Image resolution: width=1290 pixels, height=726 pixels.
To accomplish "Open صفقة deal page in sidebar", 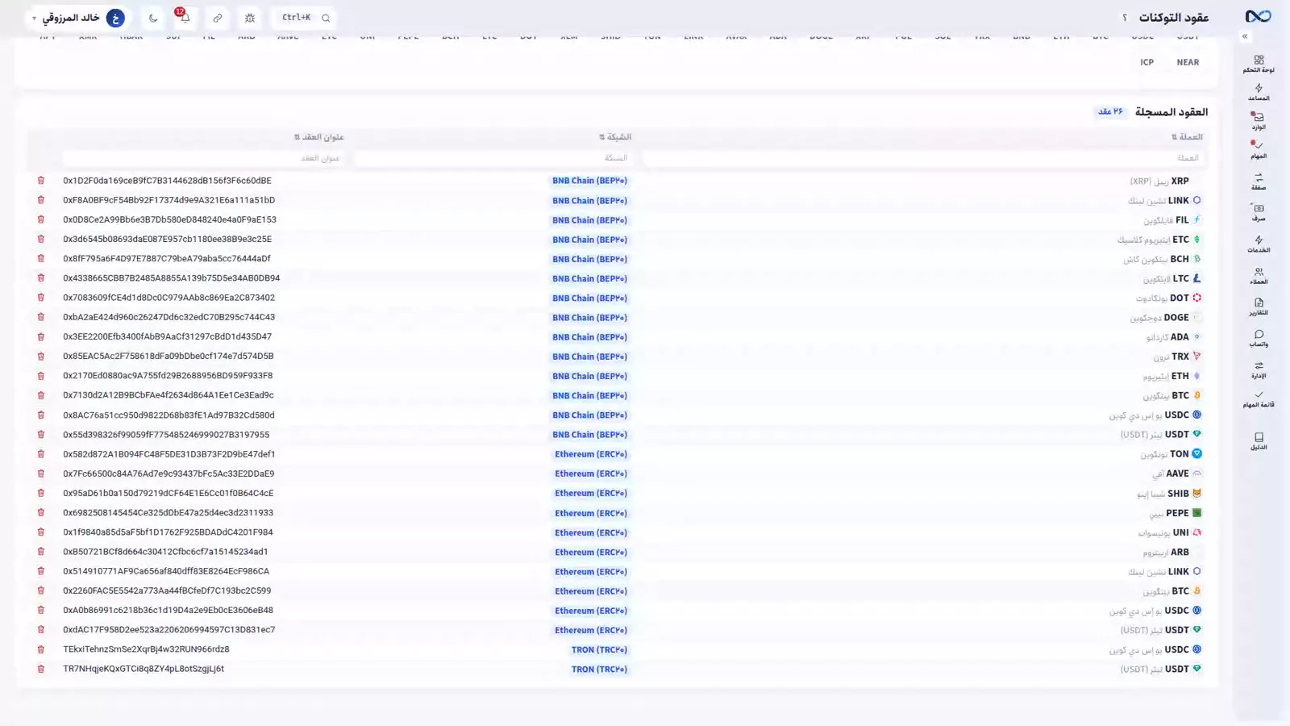I will (x=1259, y=181).
